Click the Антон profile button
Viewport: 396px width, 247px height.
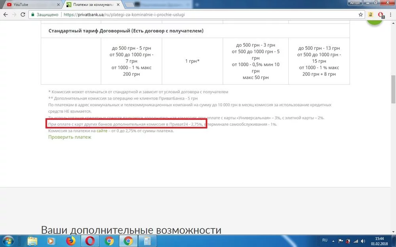[354, 3]
